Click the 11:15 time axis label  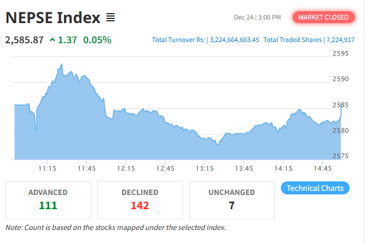(47, 168)
